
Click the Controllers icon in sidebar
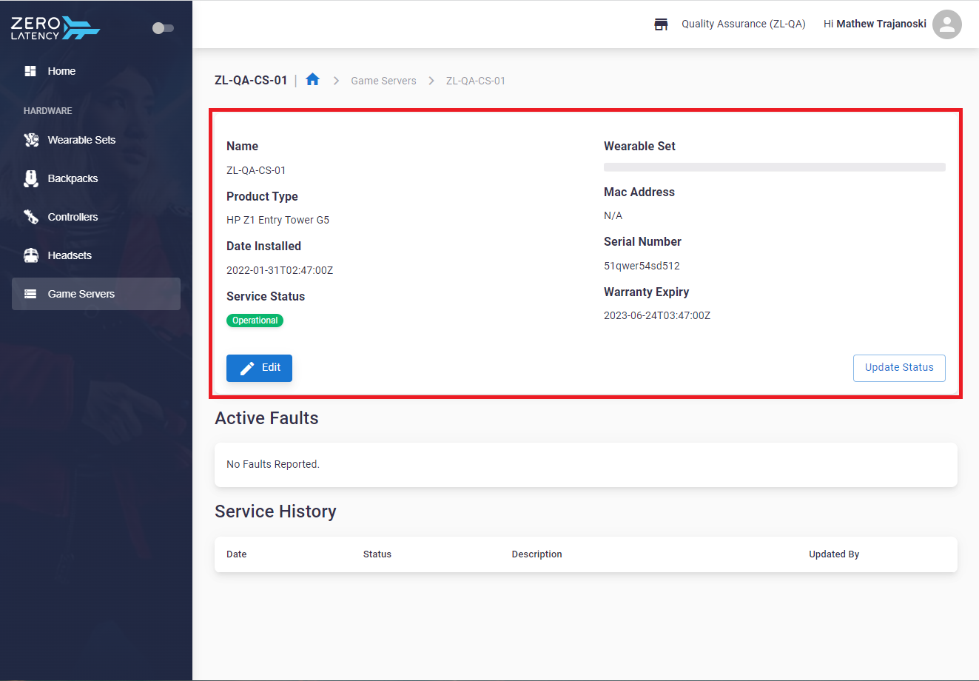click(x=31, y=217)
